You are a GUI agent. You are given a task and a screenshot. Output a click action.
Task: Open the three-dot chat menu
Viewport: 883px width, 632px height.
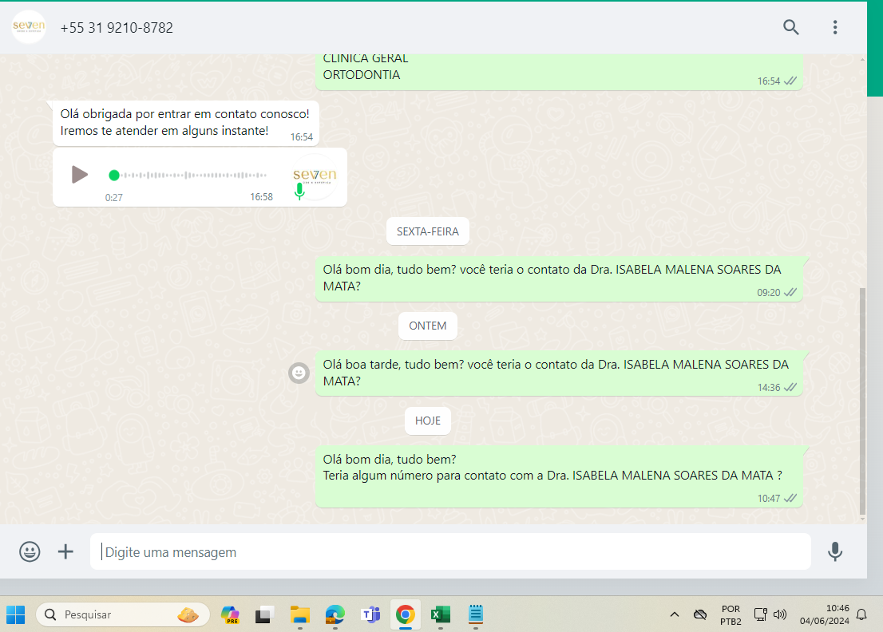(x=835, y=27)
